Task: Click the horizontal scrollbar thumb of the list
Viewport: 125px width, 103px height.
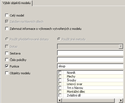Action: 88,100
